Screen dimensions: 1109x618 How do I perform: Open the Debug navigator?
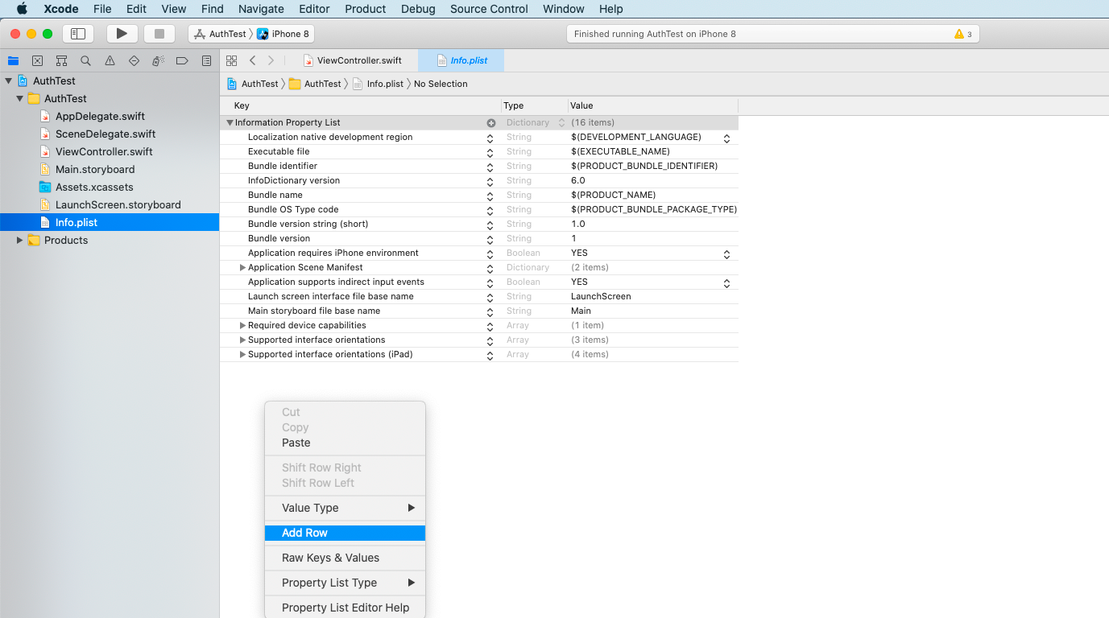pos(159,60)
